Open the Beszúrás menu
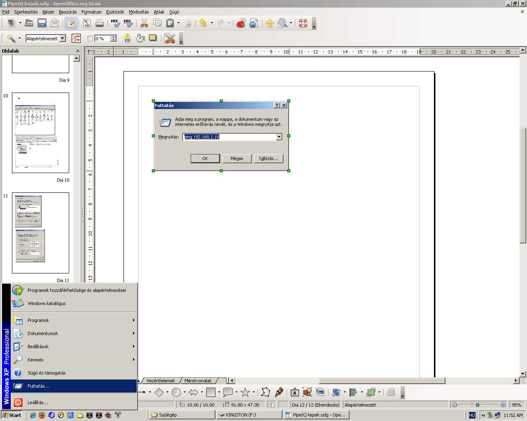 click(x=68, y=12)
